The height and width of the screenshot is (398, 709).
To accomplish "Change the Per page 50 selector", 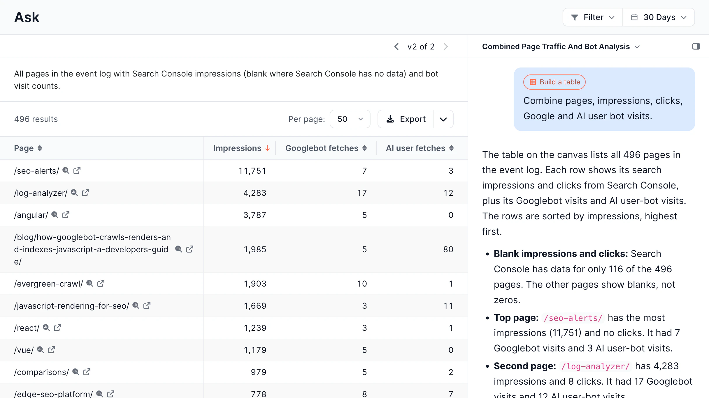I will 350,119.
